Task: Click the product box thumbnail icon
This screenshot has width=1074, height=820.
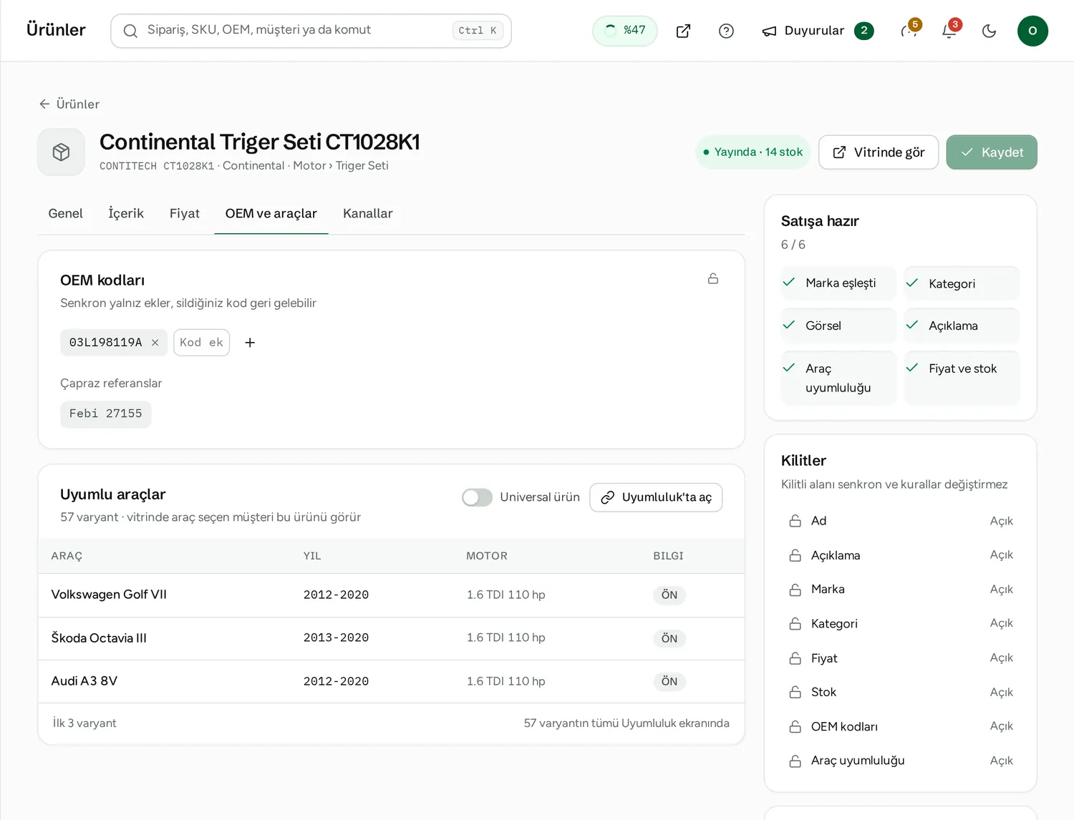Action: click(x=61, y=152)
